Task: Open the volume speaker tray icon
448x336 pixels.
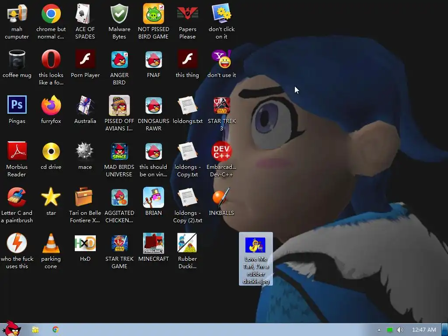Action: tap(400, 330)
